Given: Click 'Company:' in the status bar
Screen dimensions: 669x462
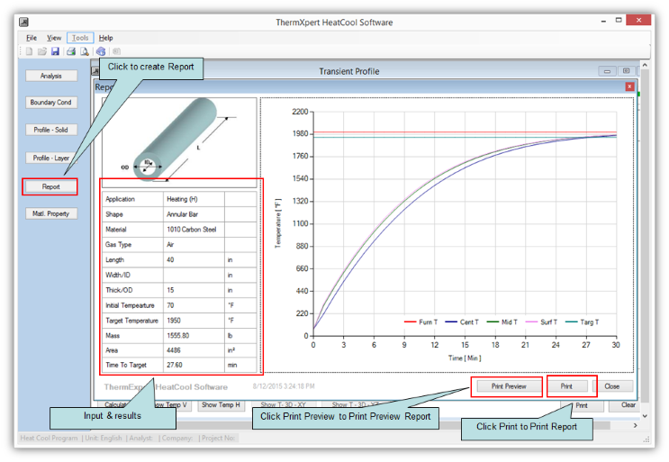Looking at the screenshot, I should pos(177,438).
